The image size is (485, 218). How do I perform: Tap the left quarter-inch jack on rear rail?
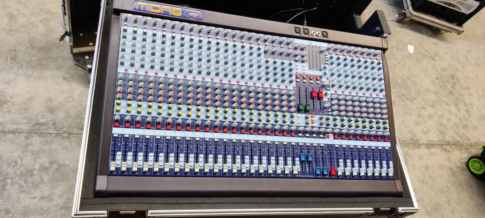click(313, 33)
